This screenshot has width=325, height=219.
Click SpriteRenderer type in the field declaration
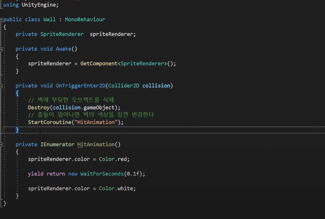62,34
